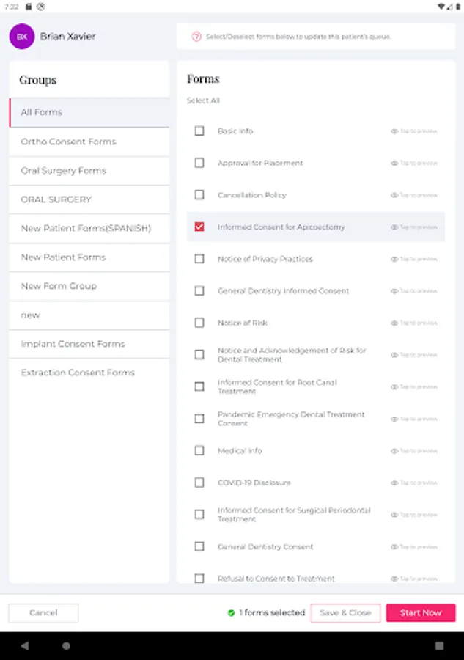Preview the COVID-19 Disclosure form
The image size is (464, 660).
[x=413, y=483]
